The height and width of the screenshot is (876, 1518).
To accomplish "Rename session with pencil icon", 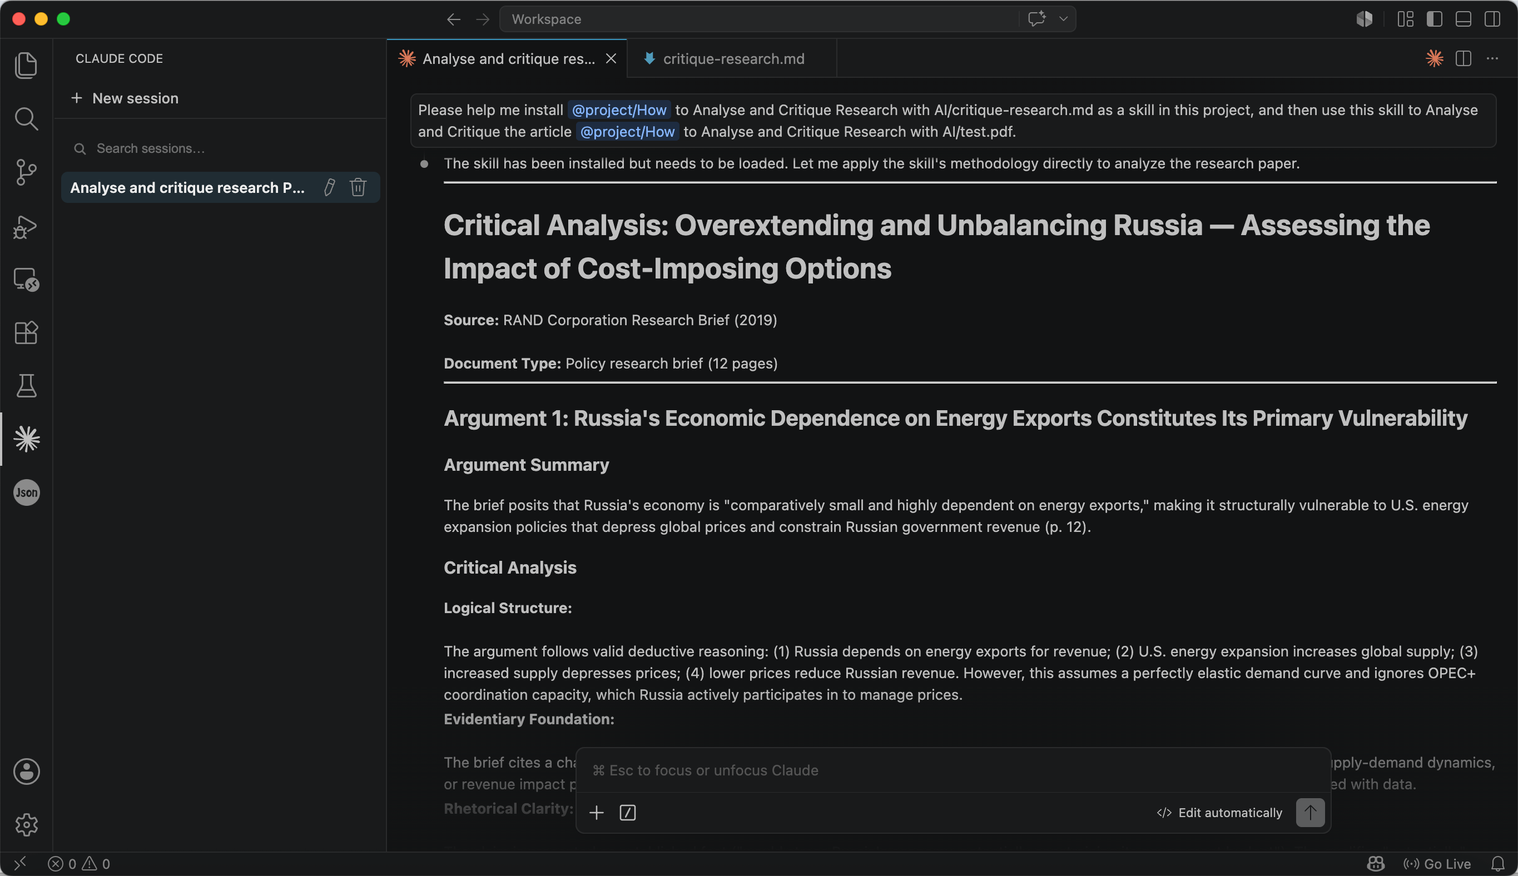I will click(329, 187).
